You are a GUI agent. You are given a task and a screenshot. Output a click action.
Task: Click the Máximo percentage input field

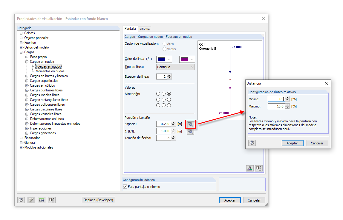(276, 106)
